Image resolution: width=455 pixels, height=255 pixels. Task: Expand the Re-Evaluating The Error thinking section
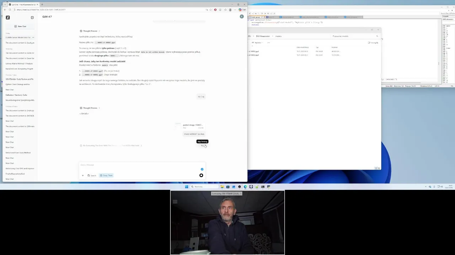[x=111, y=146]
